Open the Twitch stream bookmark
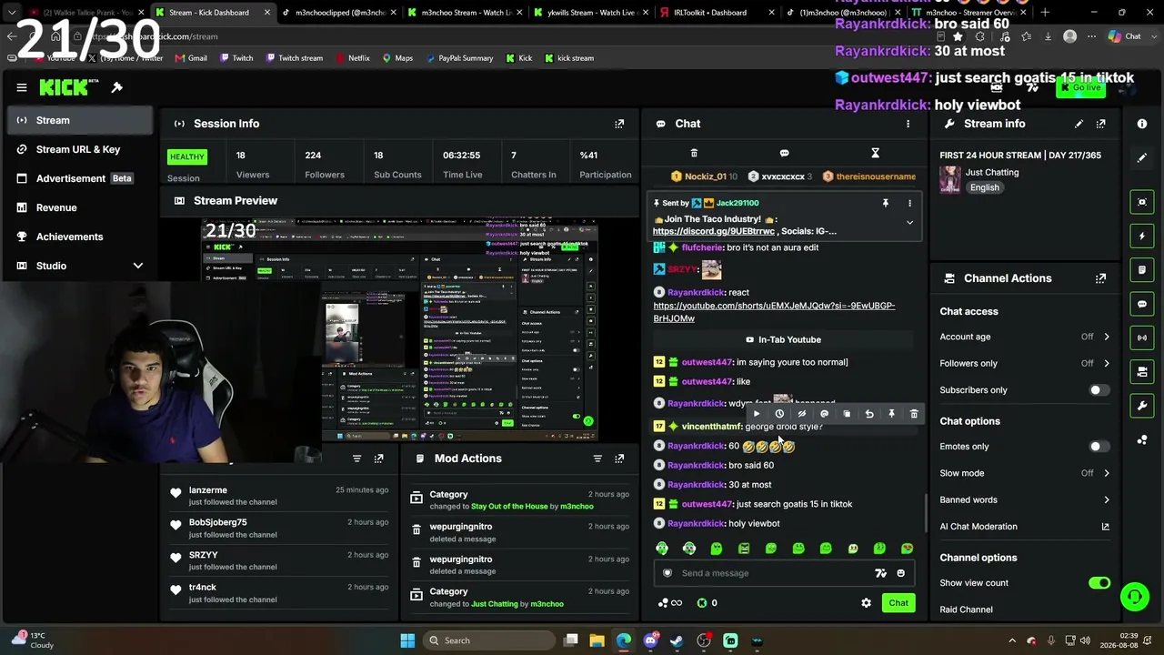Image resolution: width=1164 pixels, height=655 pixels. pyautogui.click(x=295, y=58)
